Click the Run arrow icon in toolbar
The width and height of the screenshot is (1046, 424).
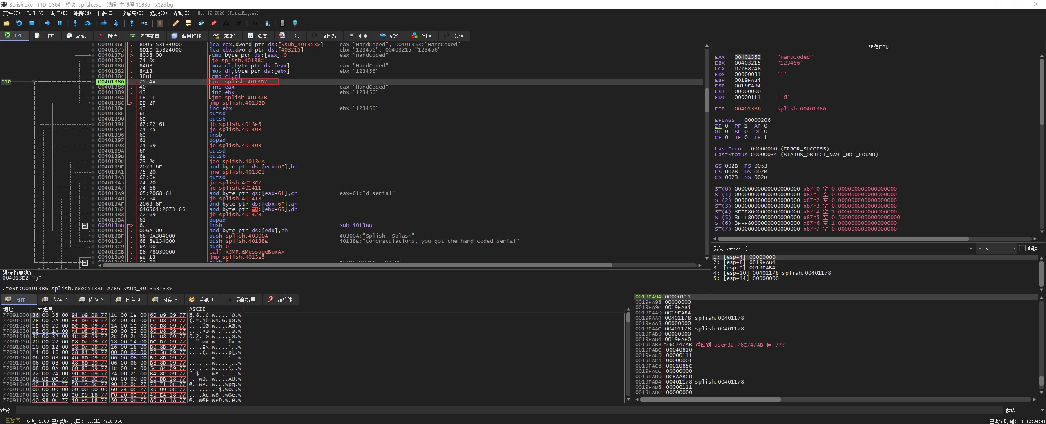point(47,23)
